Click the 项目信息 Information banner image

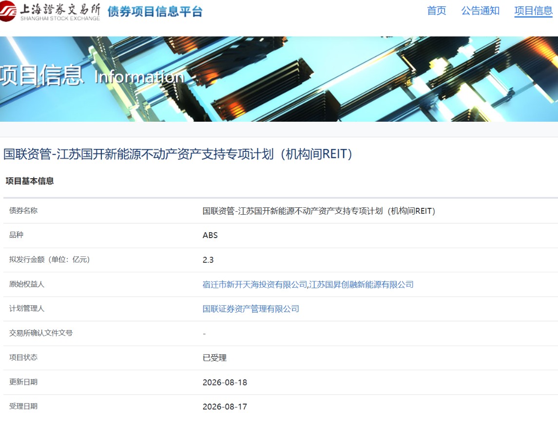(x=279, y=79)
